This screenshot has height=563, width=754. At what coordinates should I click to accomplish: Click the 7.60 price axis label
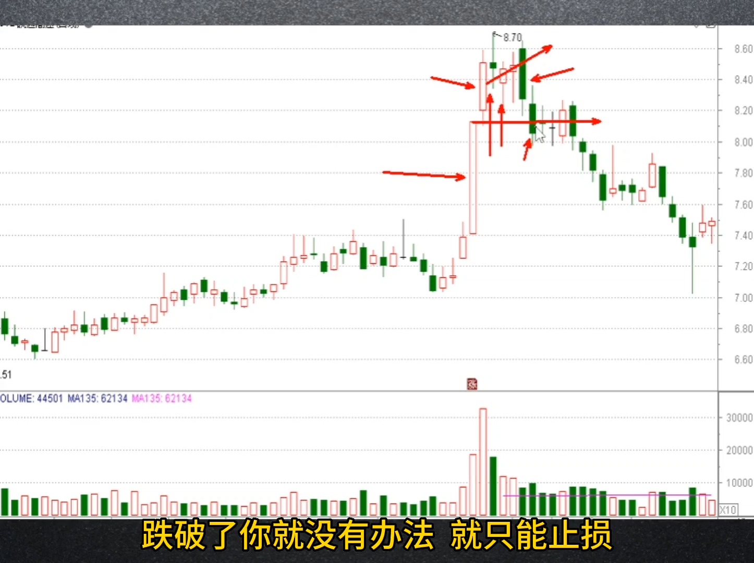744,205
